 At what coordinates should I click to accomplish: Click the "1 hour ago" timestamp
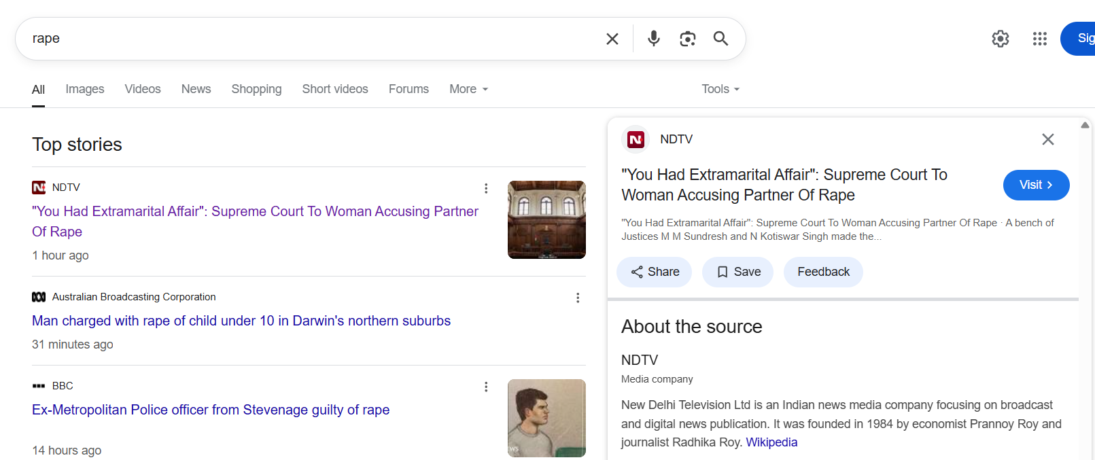click(x=60, y=255)
